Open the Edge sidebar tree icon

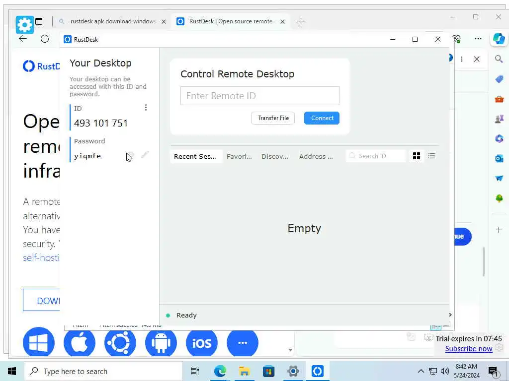(499, 198)
